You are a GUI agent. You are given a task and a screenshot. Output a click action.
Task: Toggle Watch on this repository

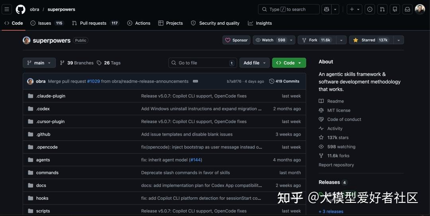click(x=270, y=40)
